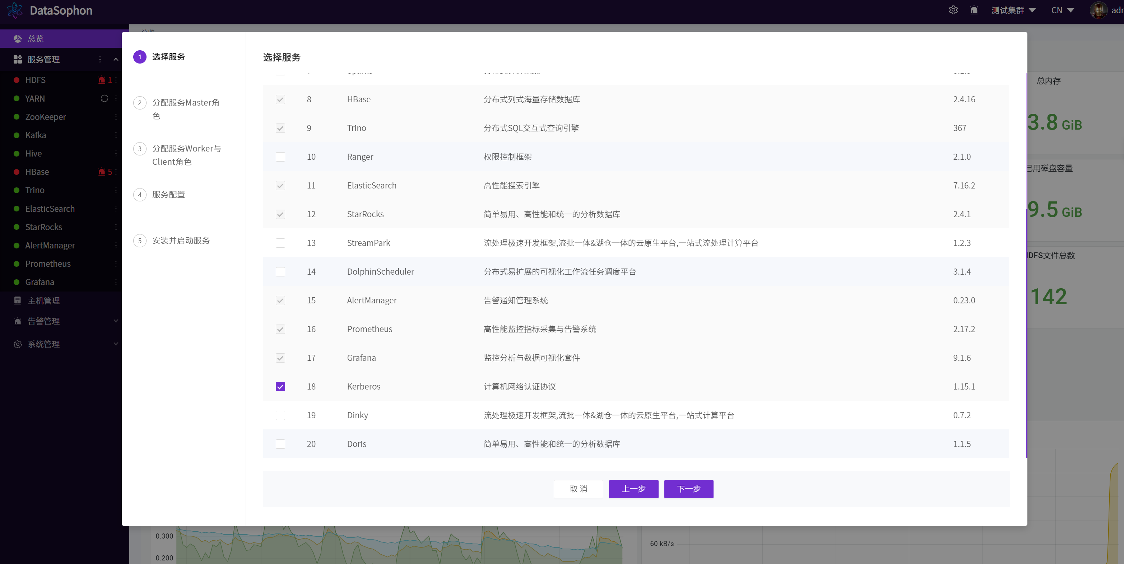The height and width of the screenshot is (564, 1124).
Task: Select Kafka in the service list
Action: [x=36, y=135]
